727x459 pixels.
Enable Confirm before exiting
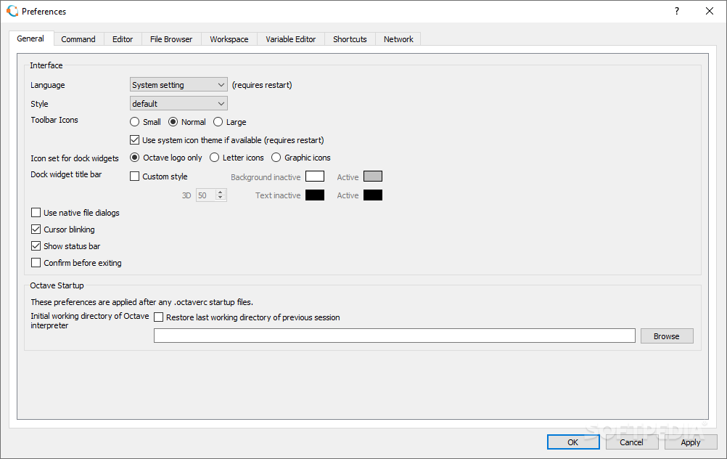[36, 263]
